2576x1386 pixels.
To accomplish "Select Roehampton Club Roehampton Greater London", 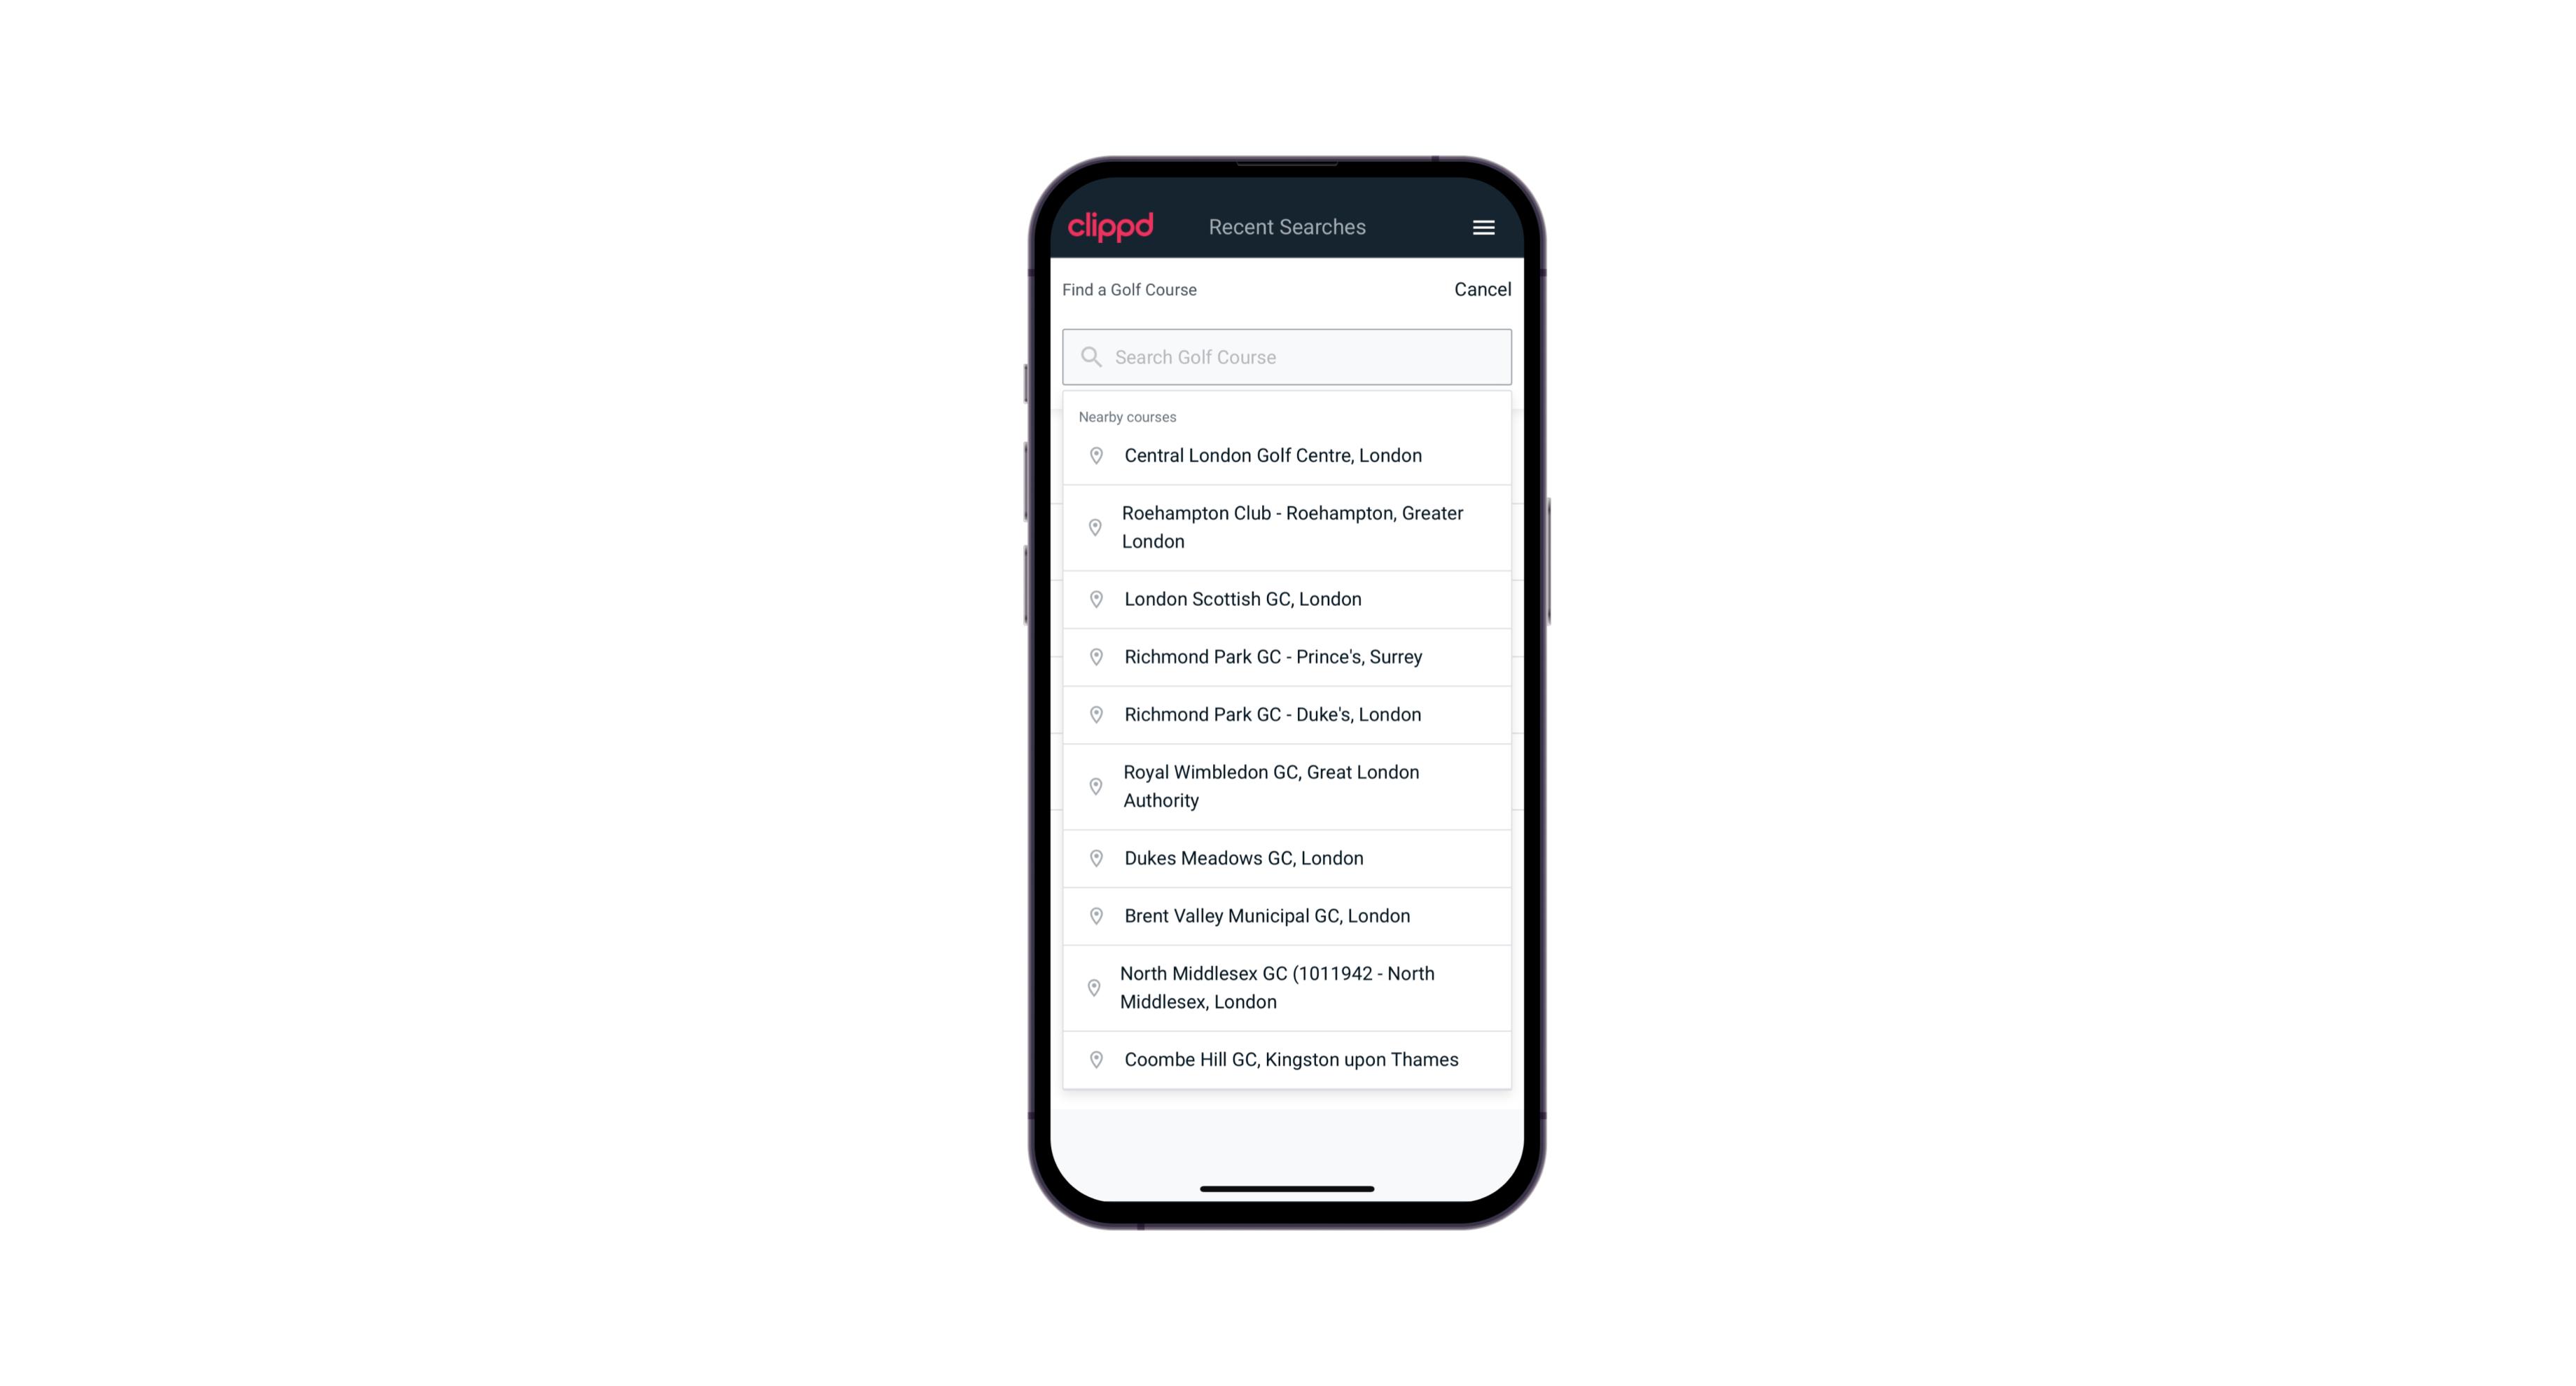I will click(x=1288, y=526).
